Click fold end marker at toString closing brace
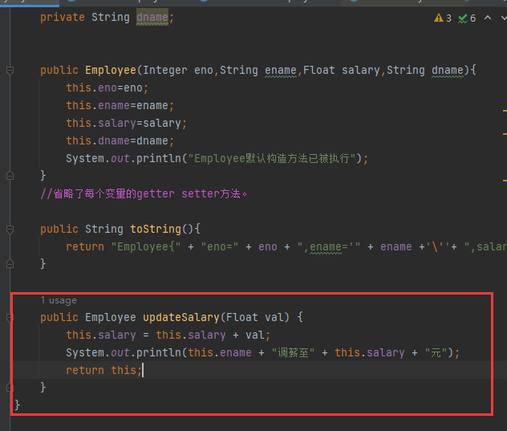The image size is (507, 431). (10, 264)
